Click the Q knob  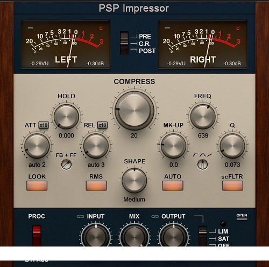232,146
